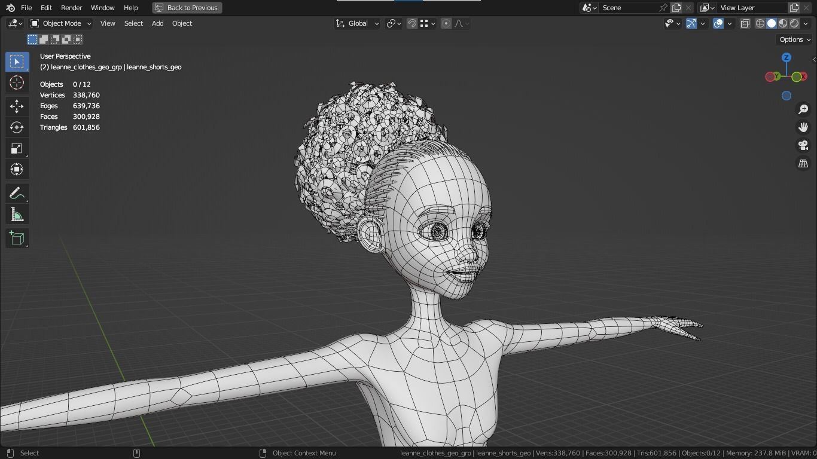This screenshot has height=459, width=817.
Task: Click the red X axis gizmo circle
Action: (803, 76)
